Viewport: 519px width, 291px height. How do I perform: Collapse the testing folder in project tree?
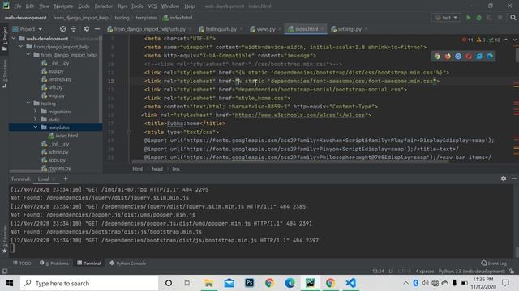coord(28,103)
